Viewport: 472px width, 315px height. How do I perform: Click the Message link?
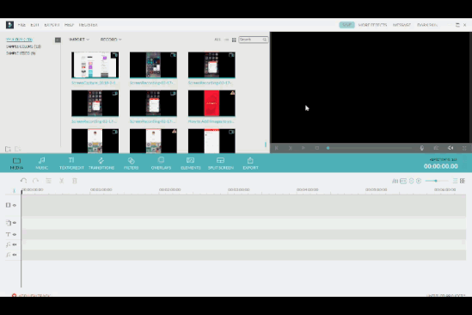coord(402,25)
